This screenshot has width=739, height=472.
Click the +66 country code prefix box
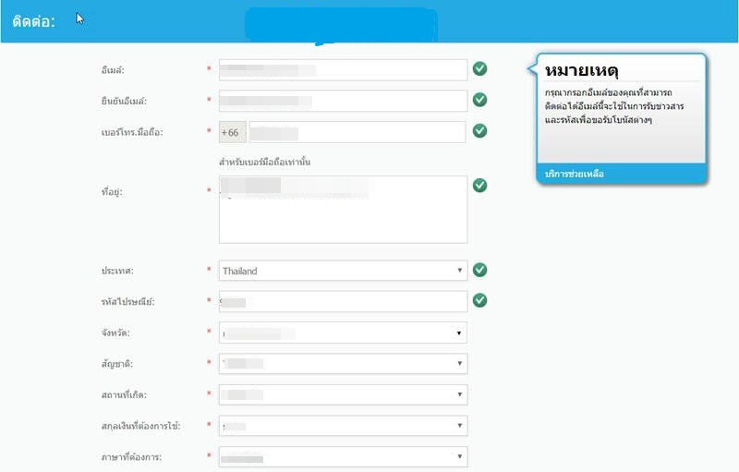[231, 132]
